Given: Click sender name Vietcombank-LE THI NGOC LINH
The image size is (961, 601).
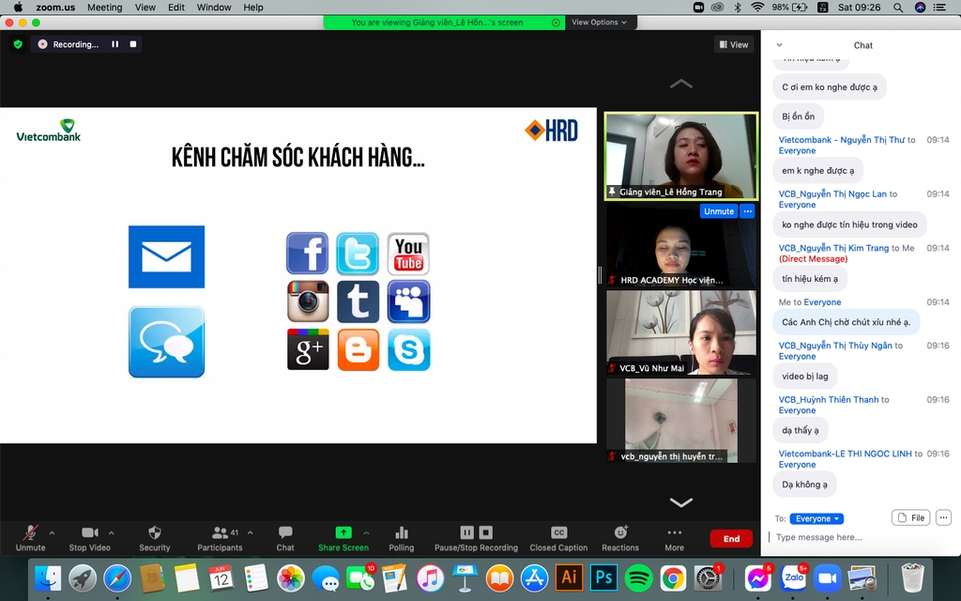Looking at the screenshot, I should click(846, 454).
